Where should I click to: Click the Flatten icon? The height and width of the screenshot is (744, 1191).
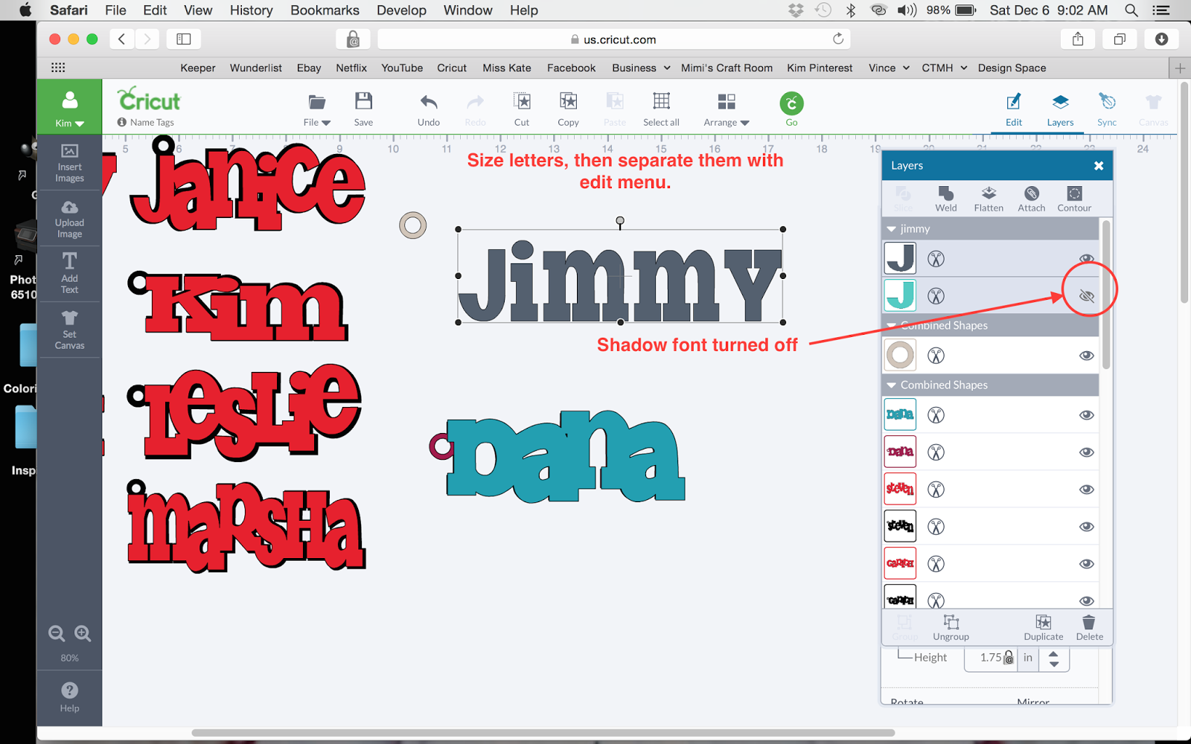(988, 197)
